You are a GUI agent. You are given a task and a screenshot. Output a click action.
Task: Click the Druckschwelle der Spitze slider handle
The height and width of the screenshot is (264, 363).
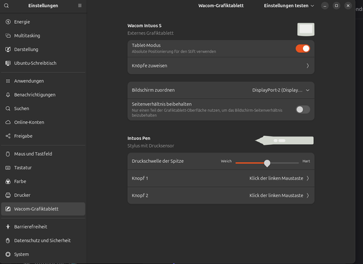267,163
